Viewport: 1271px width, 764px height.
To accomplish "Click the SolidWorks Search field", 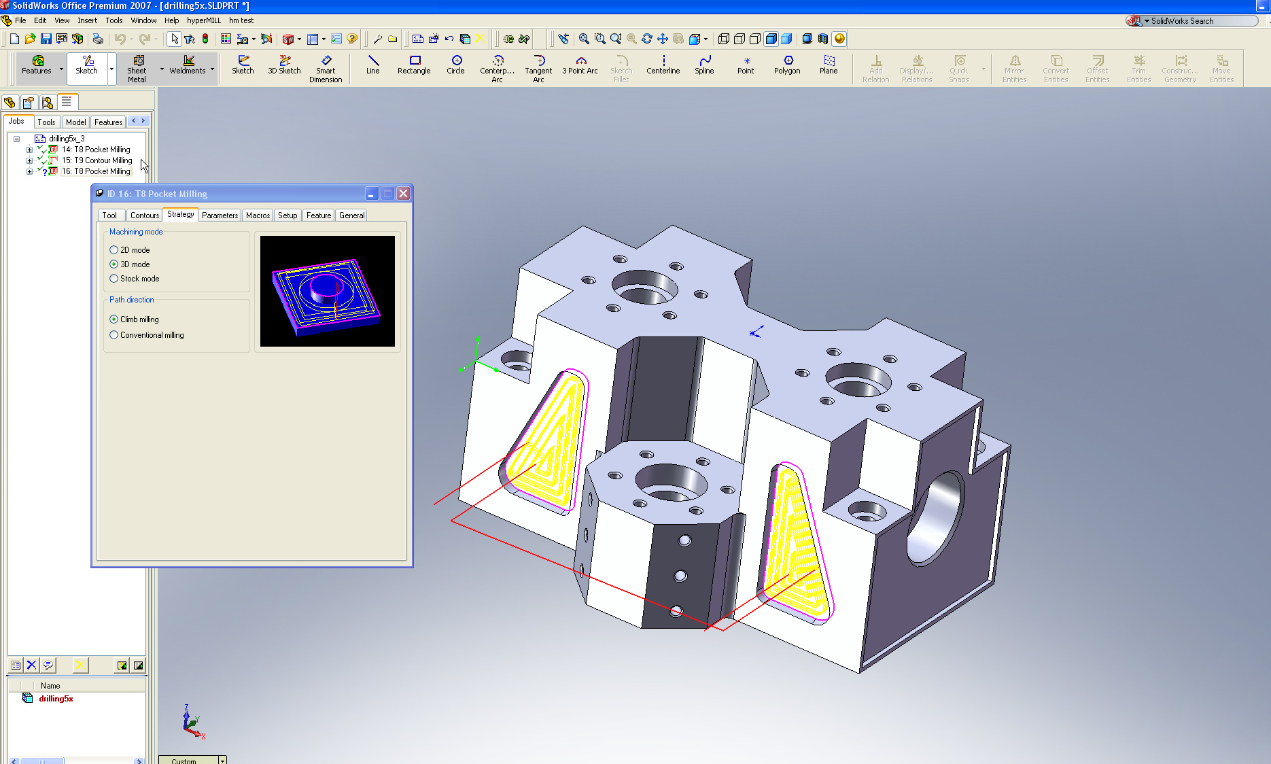I will 1200,21.
